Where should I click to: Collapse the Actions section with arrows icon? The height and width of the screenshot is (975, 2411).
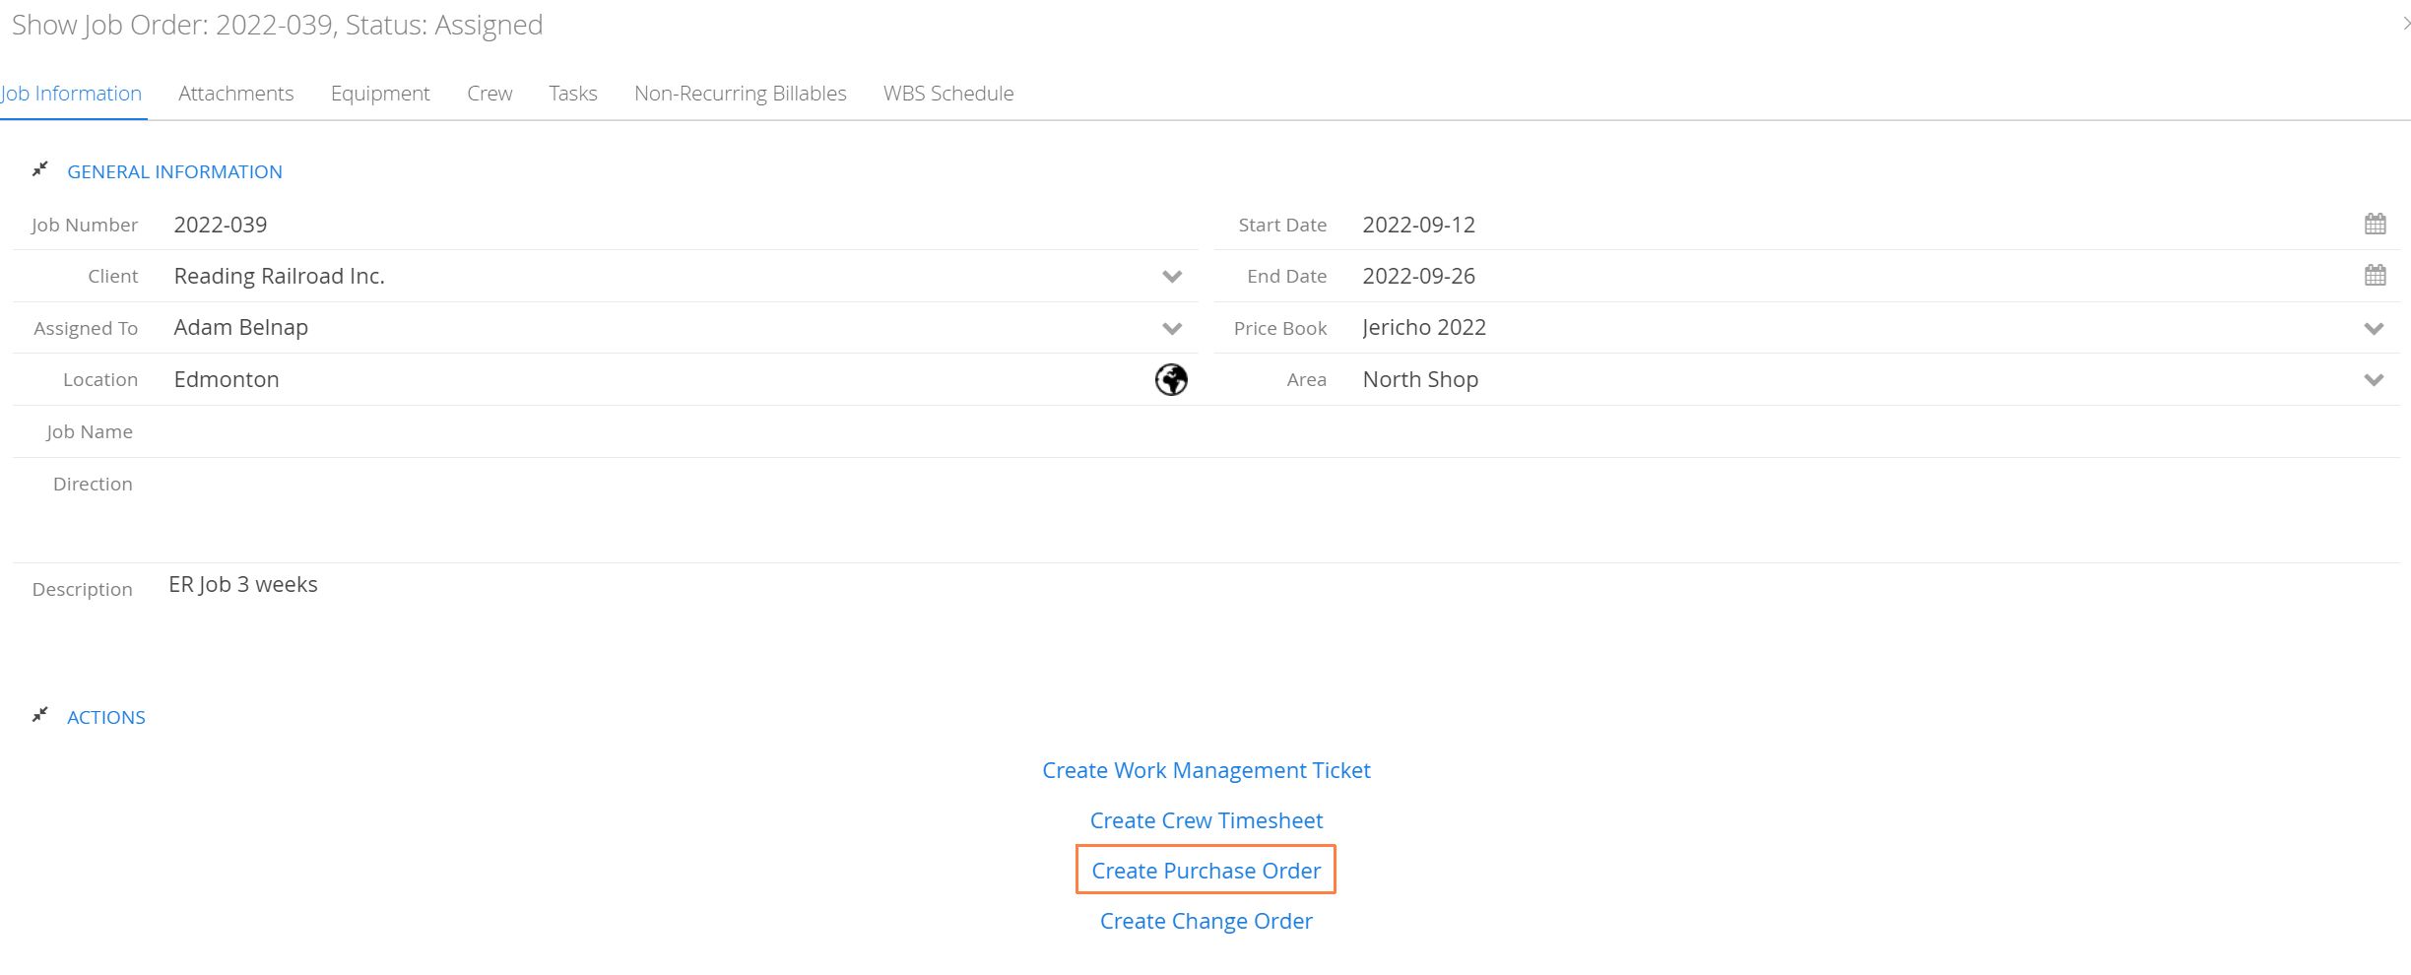pos(39,715)
